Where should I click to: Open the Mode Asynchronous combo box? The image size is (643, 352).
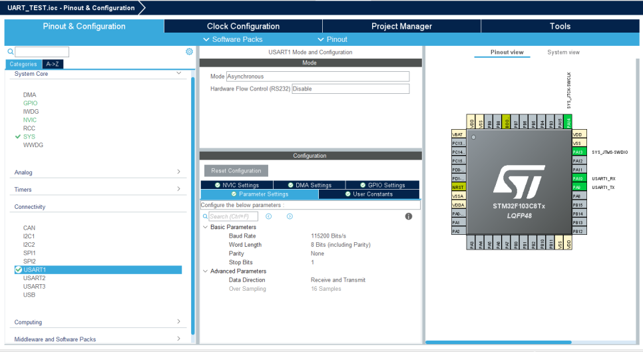click(318, 77)
